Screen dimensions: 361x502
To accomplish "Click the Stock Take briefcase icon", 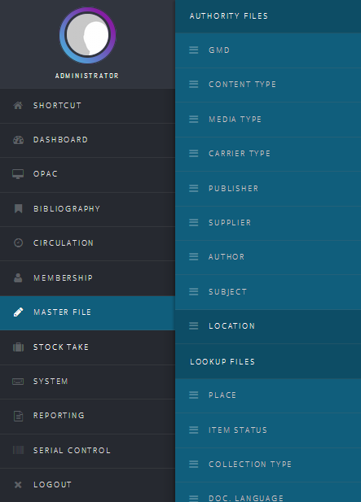I will tap(18, 347).
